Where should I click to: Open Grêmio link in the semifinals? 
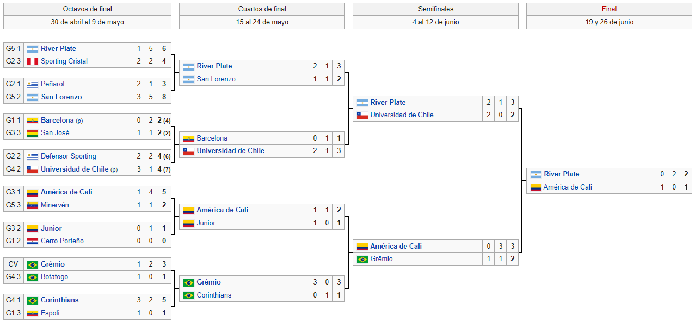pyautogui.click(x=381, y=259)
